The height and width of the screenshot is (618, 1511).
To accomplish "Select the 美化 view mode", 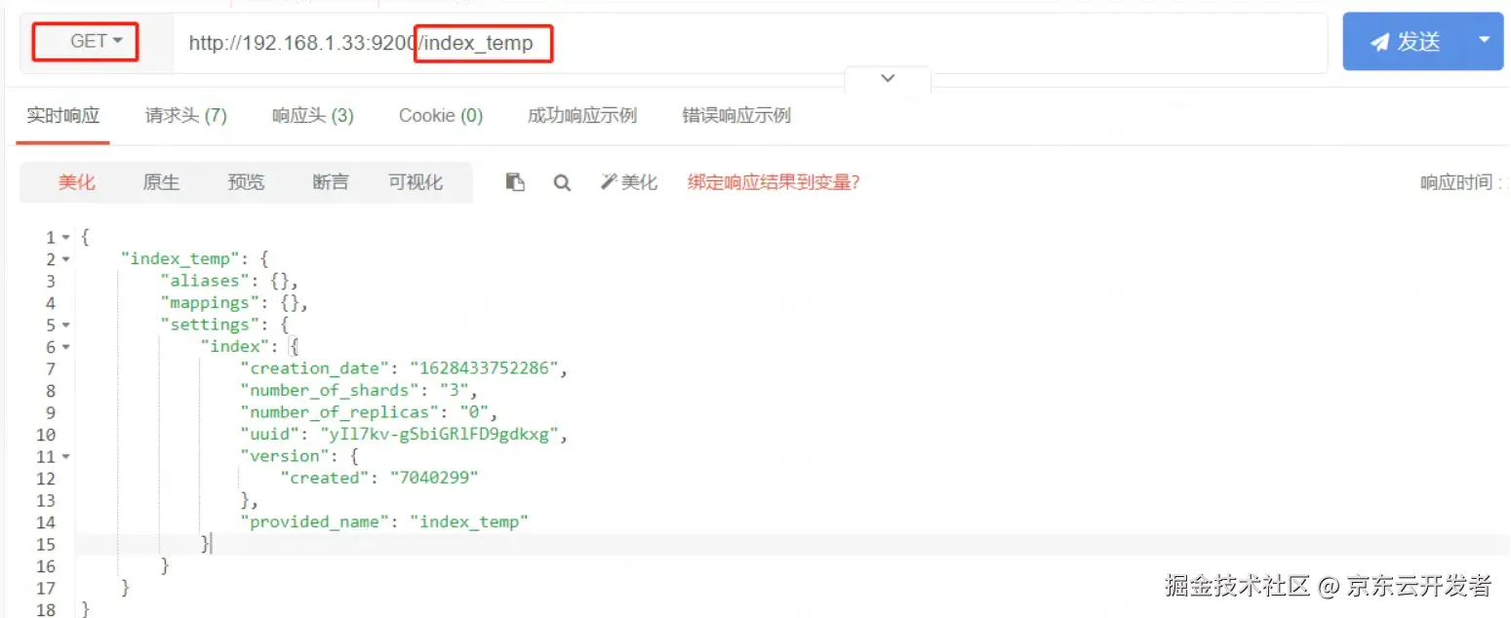I will [76, 182].
